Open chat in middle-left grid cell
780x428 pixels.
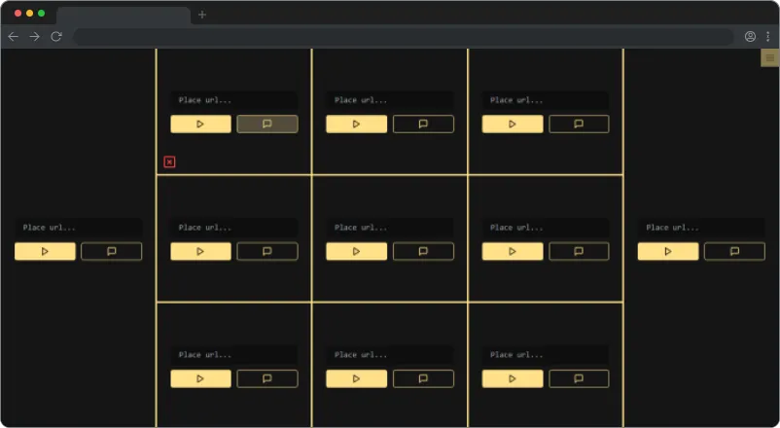[x=267, y=251]
